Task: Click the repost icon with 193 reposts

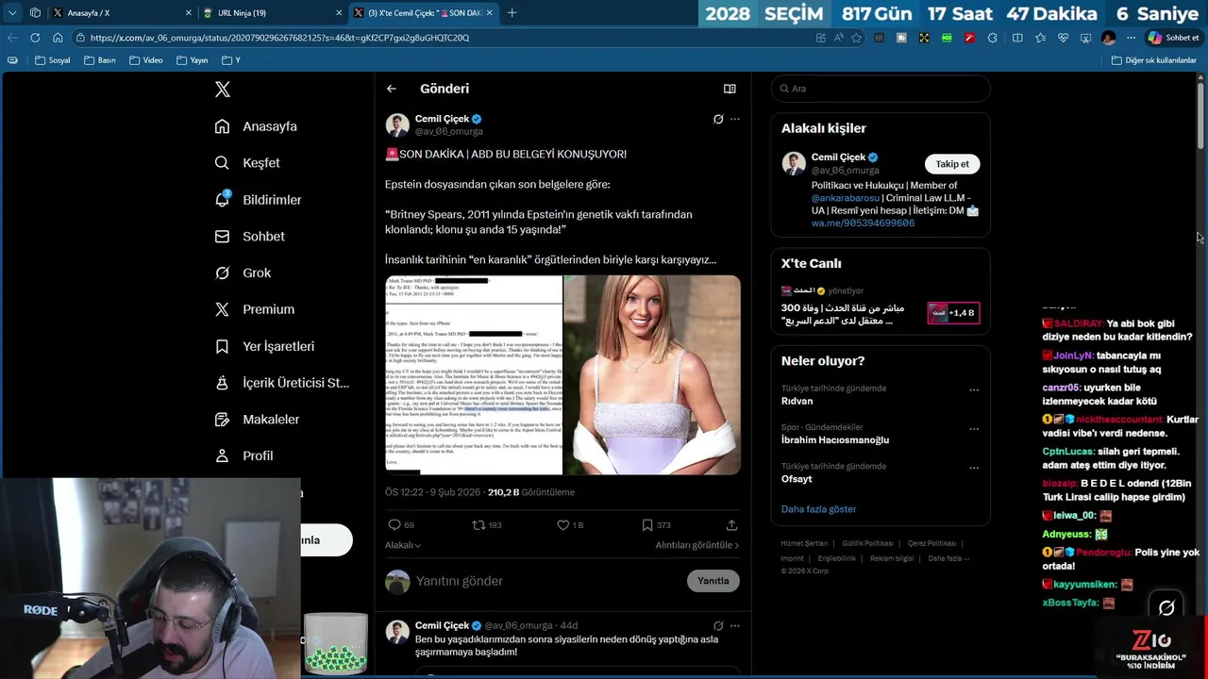Action: [478, 524]
